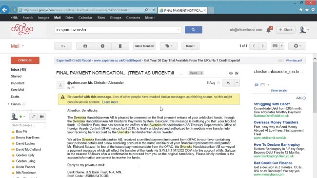Open the More actions dropdown in toolbar
This screenshot has width=317, height=178.
pyautogui.click(x=190, y=46)
